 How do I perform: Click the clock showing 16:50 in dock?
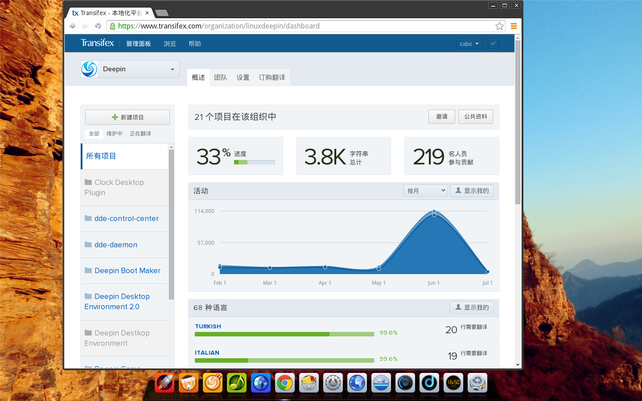(x=453, y=383)
